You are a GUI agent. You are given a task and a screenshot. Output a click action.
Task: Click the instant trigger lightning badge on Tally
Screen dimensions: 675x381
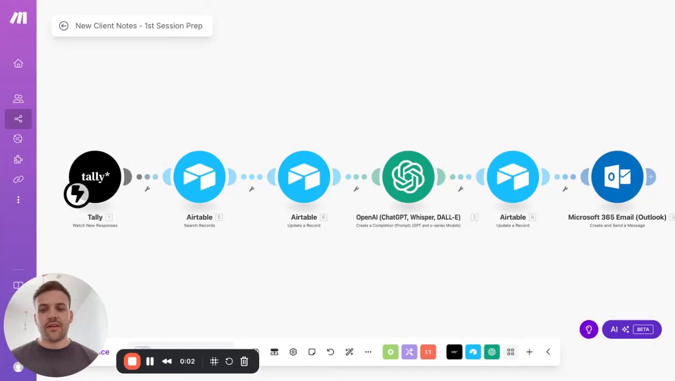77,194
